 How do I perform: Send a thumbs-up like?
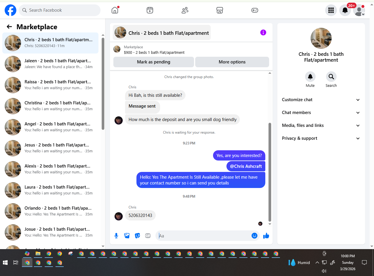coord(266,236)
